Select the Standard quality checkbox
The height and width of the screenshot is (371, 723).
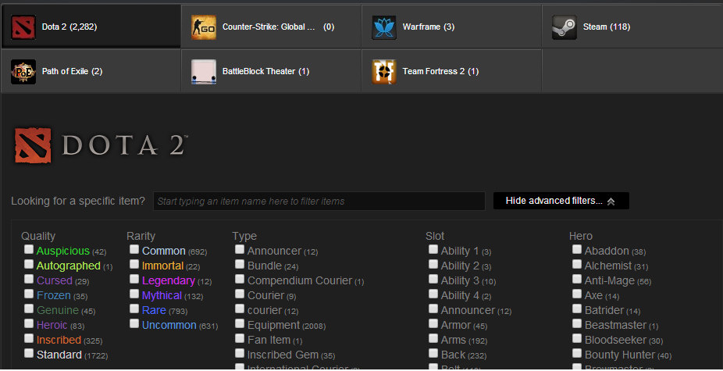29,354
